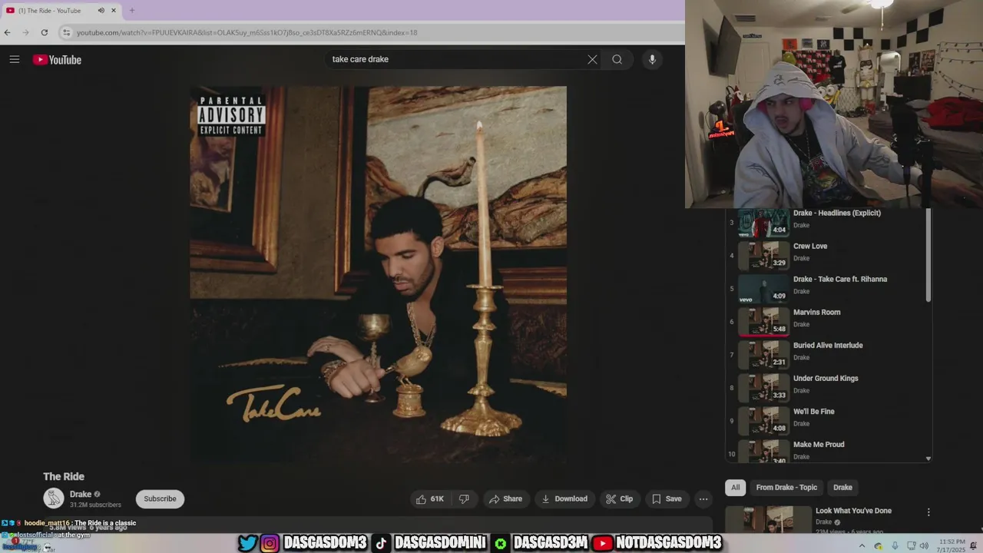Open Look What You've Done suggested video
The height and width of the screenshot is (553, 983).
tap(853, 511)
